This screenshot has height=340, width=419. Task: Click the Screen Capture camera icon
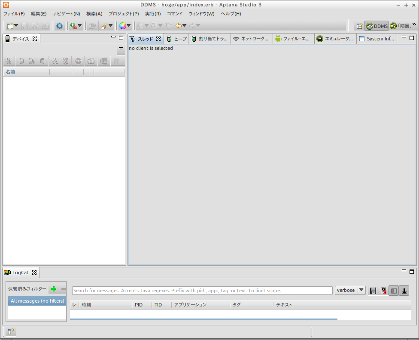(91, 61)
